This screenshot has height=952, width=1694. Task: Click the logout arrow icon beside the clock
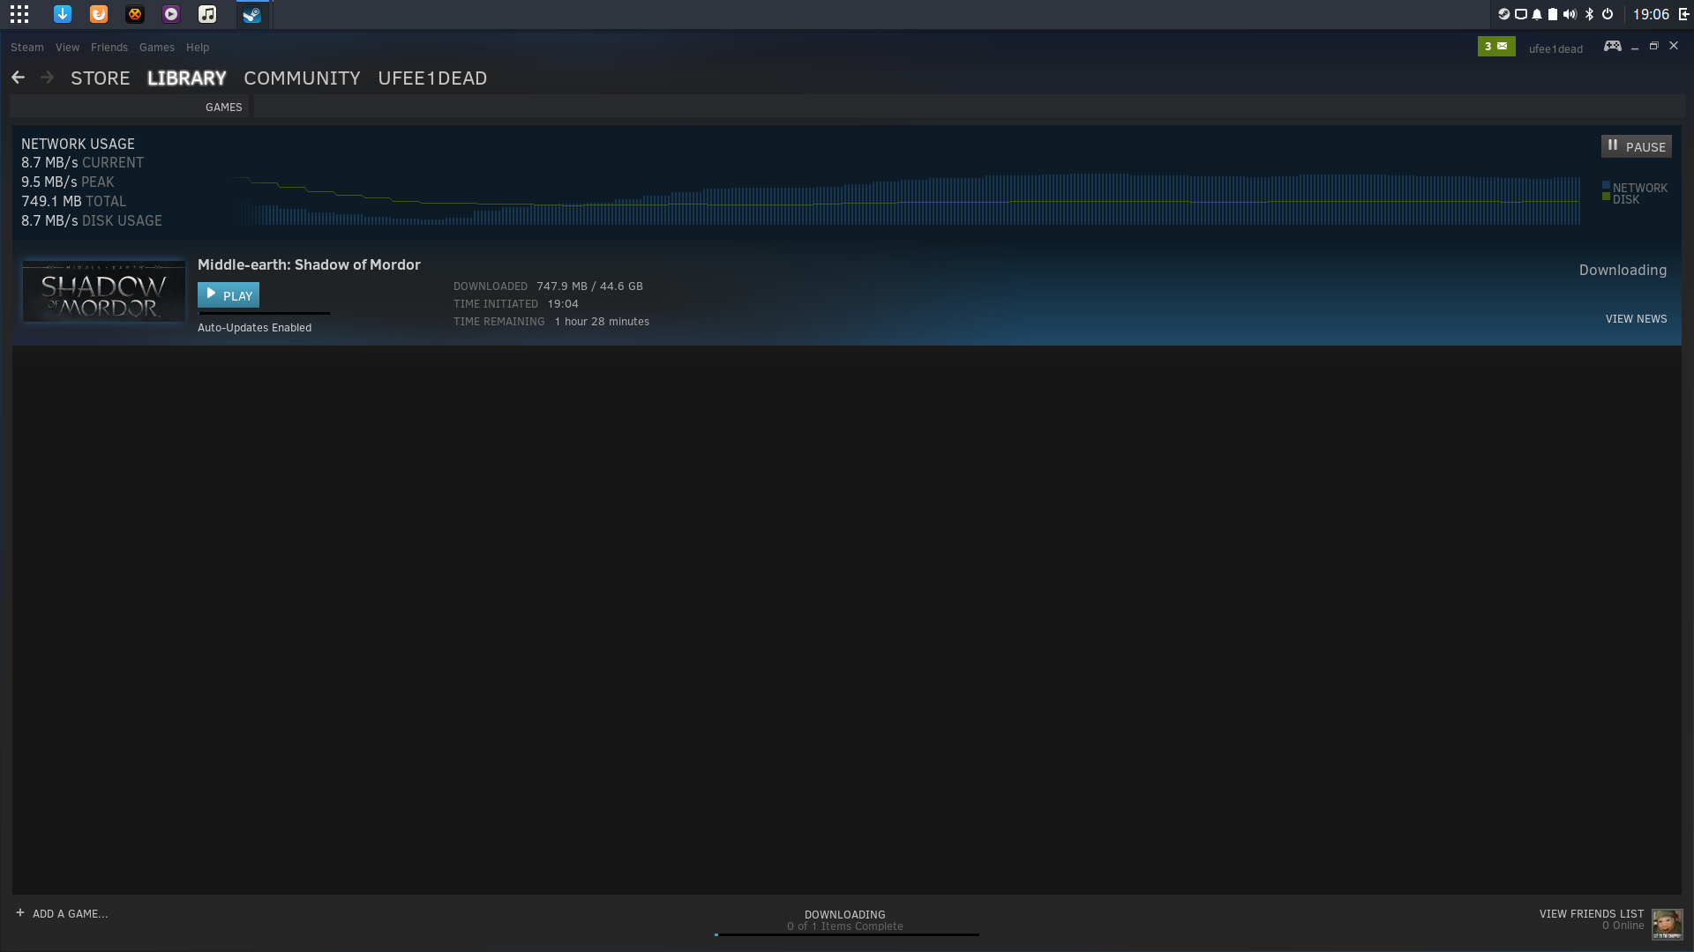point(1683,14)
